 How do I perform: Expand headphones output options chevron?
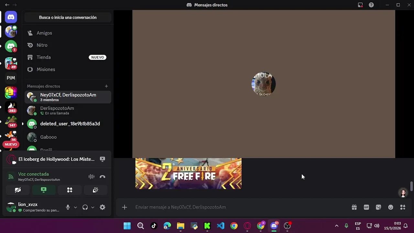[x=93, y=207]
